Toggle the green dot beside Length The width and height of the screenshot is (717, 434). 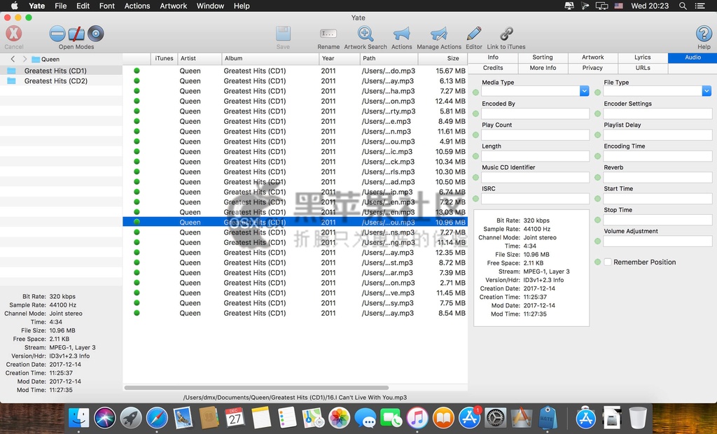475,156
